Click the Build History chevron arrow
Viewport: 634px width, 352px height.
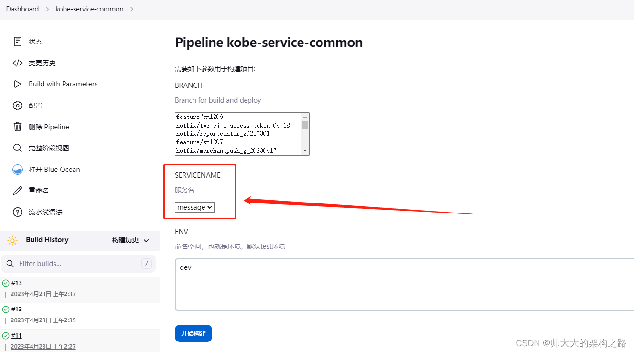coord(146,241)
